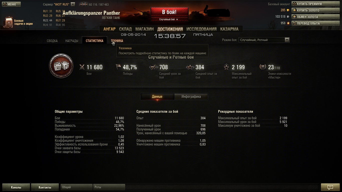Screen dimensions: 342x192
Task: Click the free experience star icon by 958
Action: (288, 23)
